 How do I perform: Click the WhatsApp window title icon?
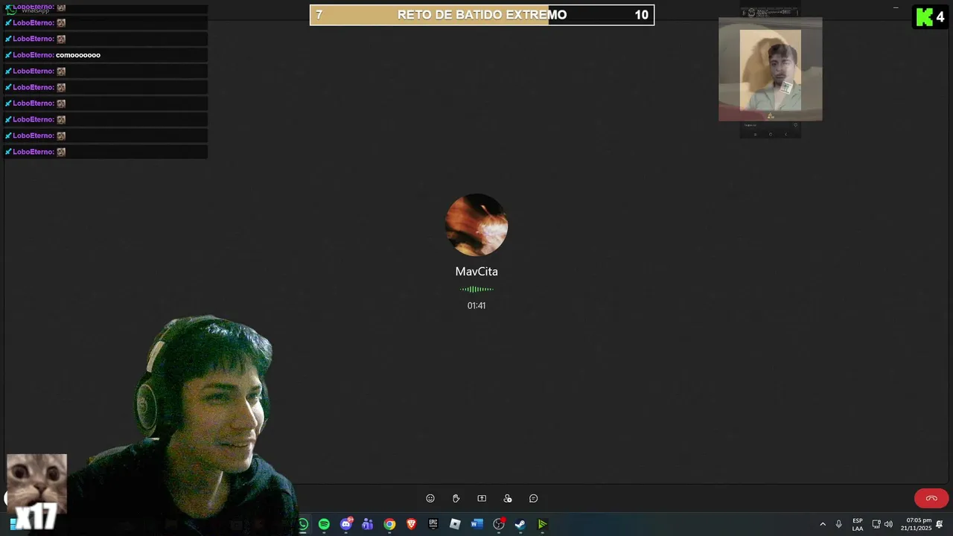tap(10, 10)
